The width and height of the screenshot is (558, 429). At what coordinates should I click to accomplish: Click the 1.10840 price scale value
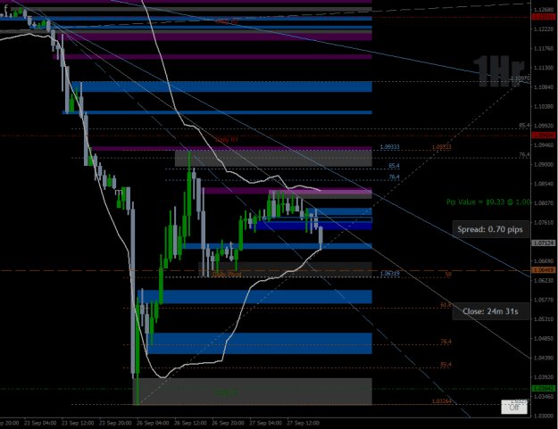click(544, 87)
